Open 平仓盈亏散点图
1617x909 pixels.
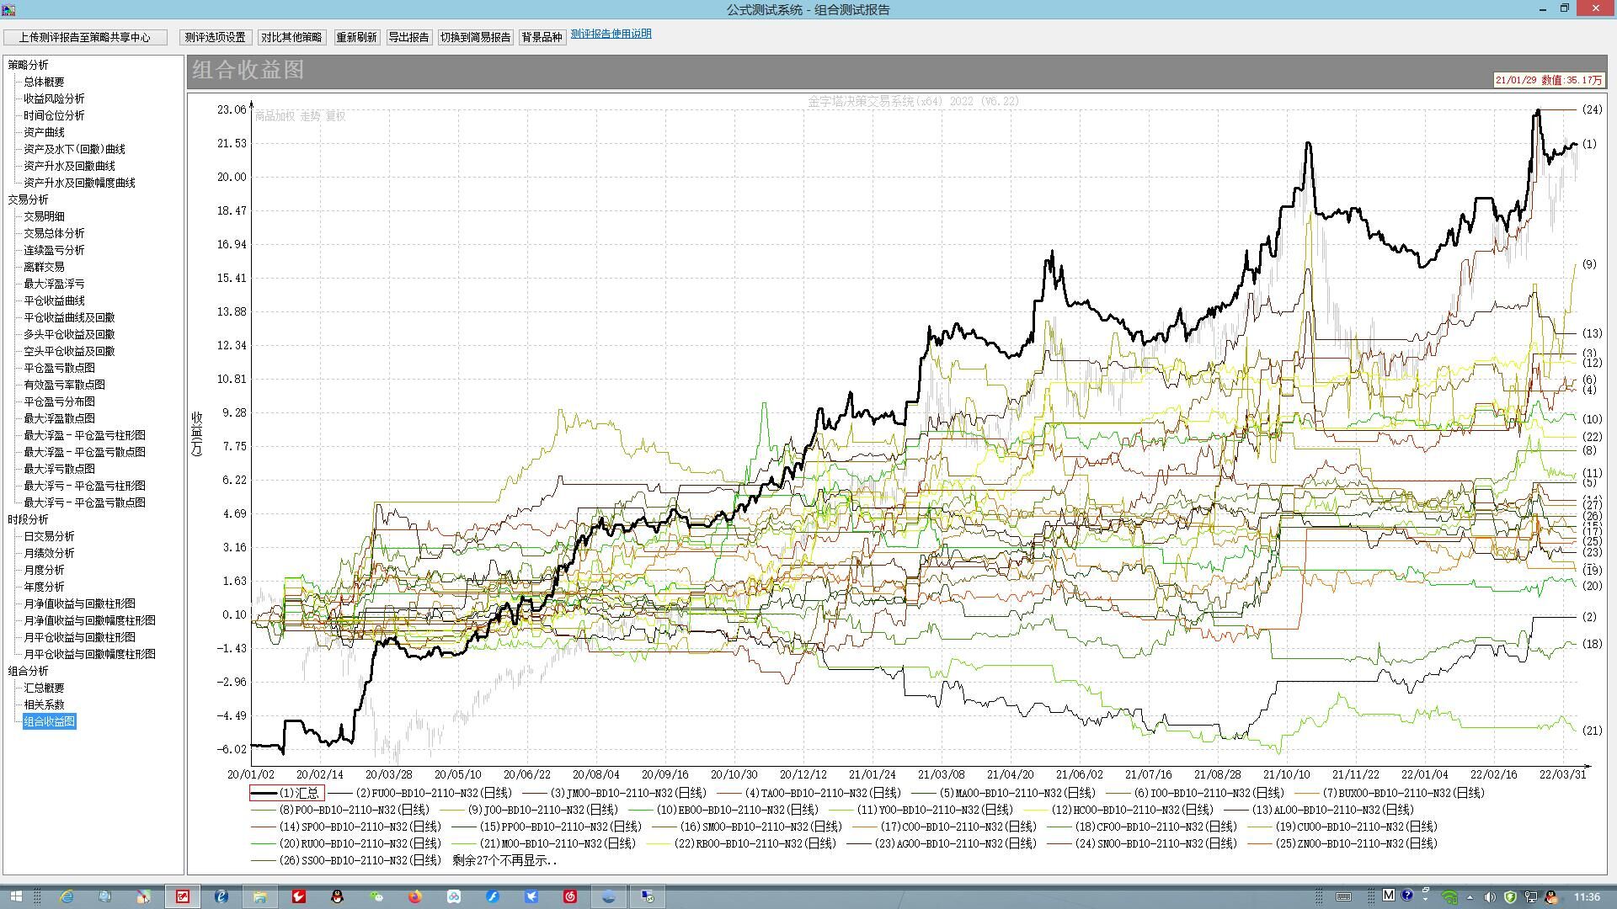tap(59, 368)
